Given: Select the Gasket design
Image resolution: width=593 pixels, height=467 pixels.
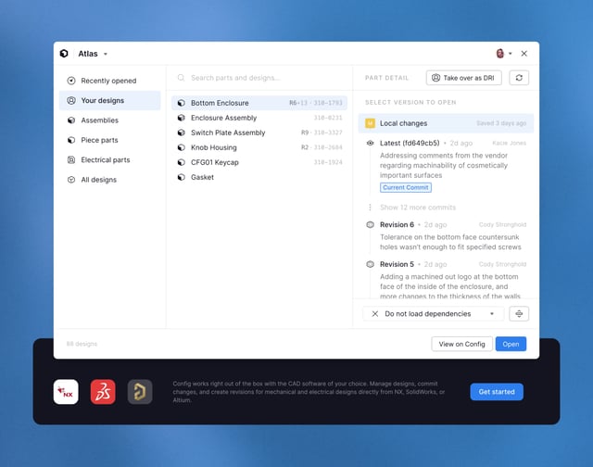Looking at the screenshot, I should click(x=259, y=177).
